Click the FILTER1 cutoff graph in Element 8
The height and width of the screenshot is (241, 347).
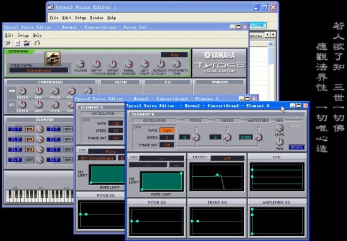(x=217, y=177)
